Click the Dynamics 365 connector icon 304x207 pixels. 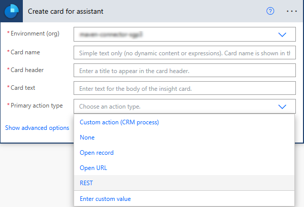(x=12, y=11)
